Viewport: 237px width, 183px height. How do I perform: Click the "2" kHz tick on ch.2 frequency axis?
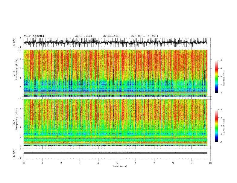point(21,137)
